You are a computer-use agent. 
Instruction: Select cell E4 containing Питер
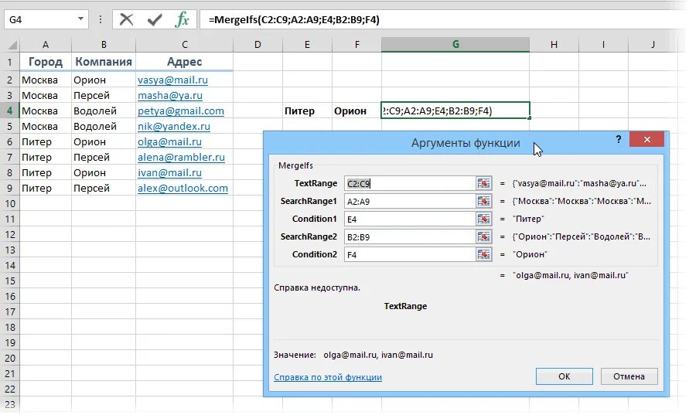307,111
